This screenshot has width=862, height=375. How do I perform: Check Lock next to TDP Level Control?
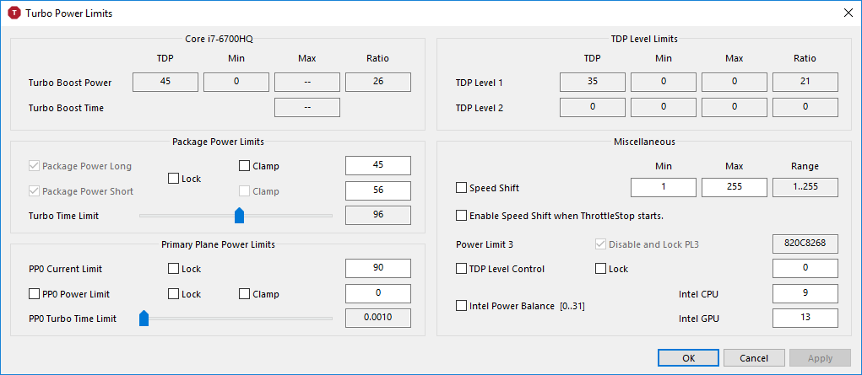[601, 269]
